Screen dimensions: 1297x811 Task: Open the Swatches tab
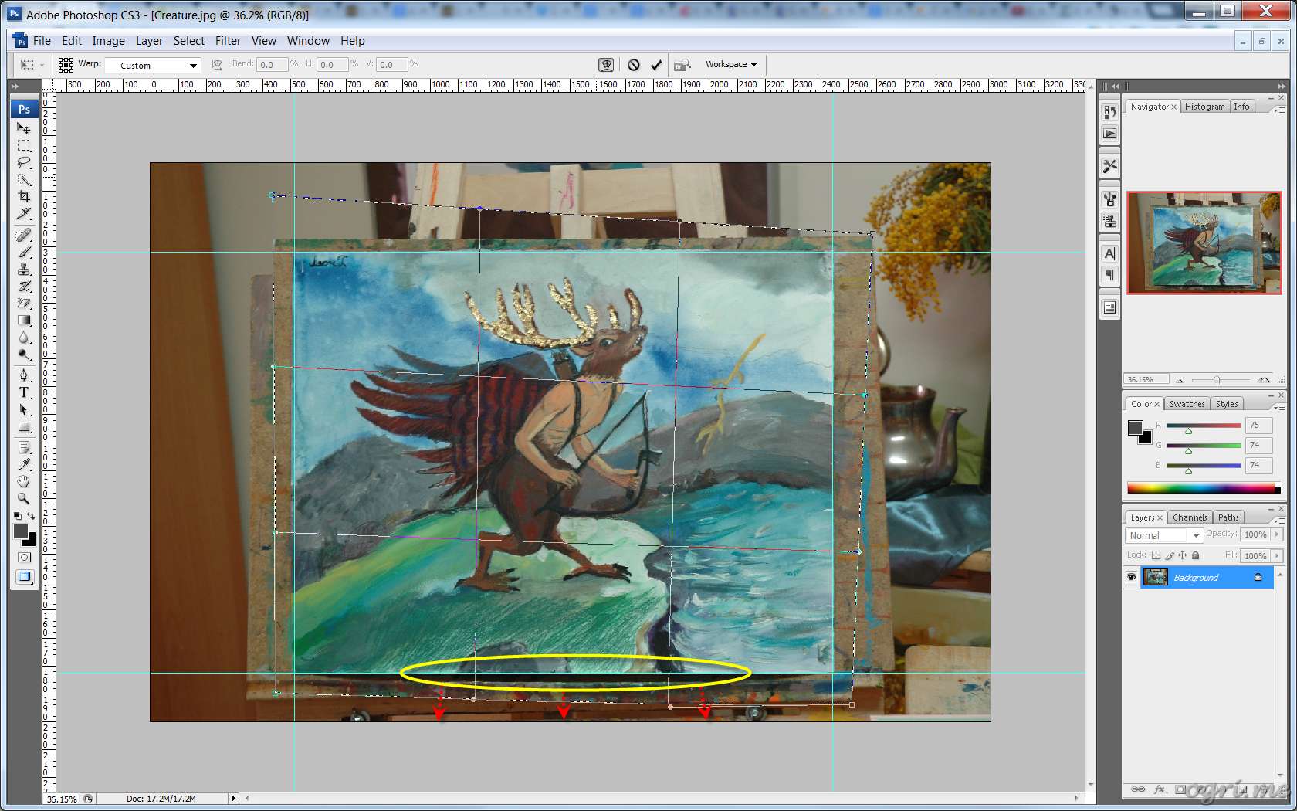1187,404
